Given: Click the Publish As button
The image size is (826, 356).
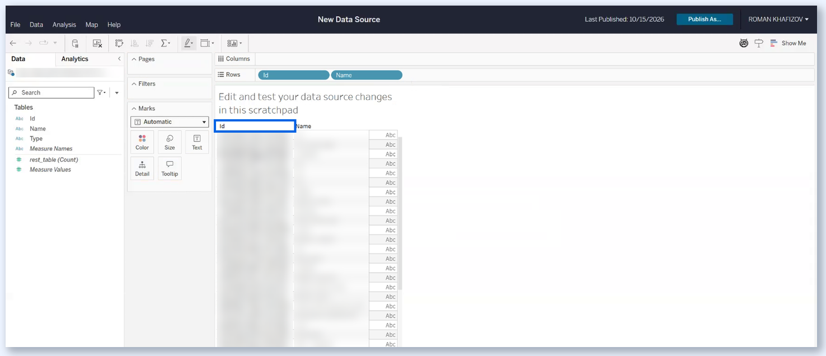Looking at the screenshot, I should 705,19.
